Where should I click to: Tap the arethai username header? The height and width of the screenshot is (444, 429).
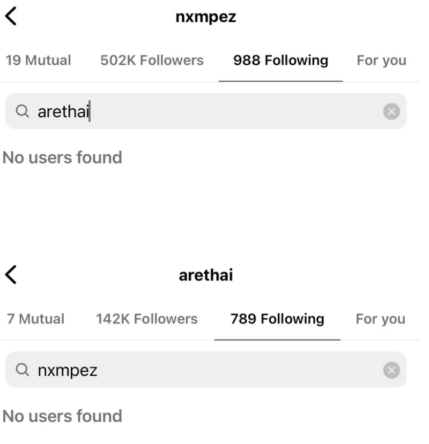[206, 276]
